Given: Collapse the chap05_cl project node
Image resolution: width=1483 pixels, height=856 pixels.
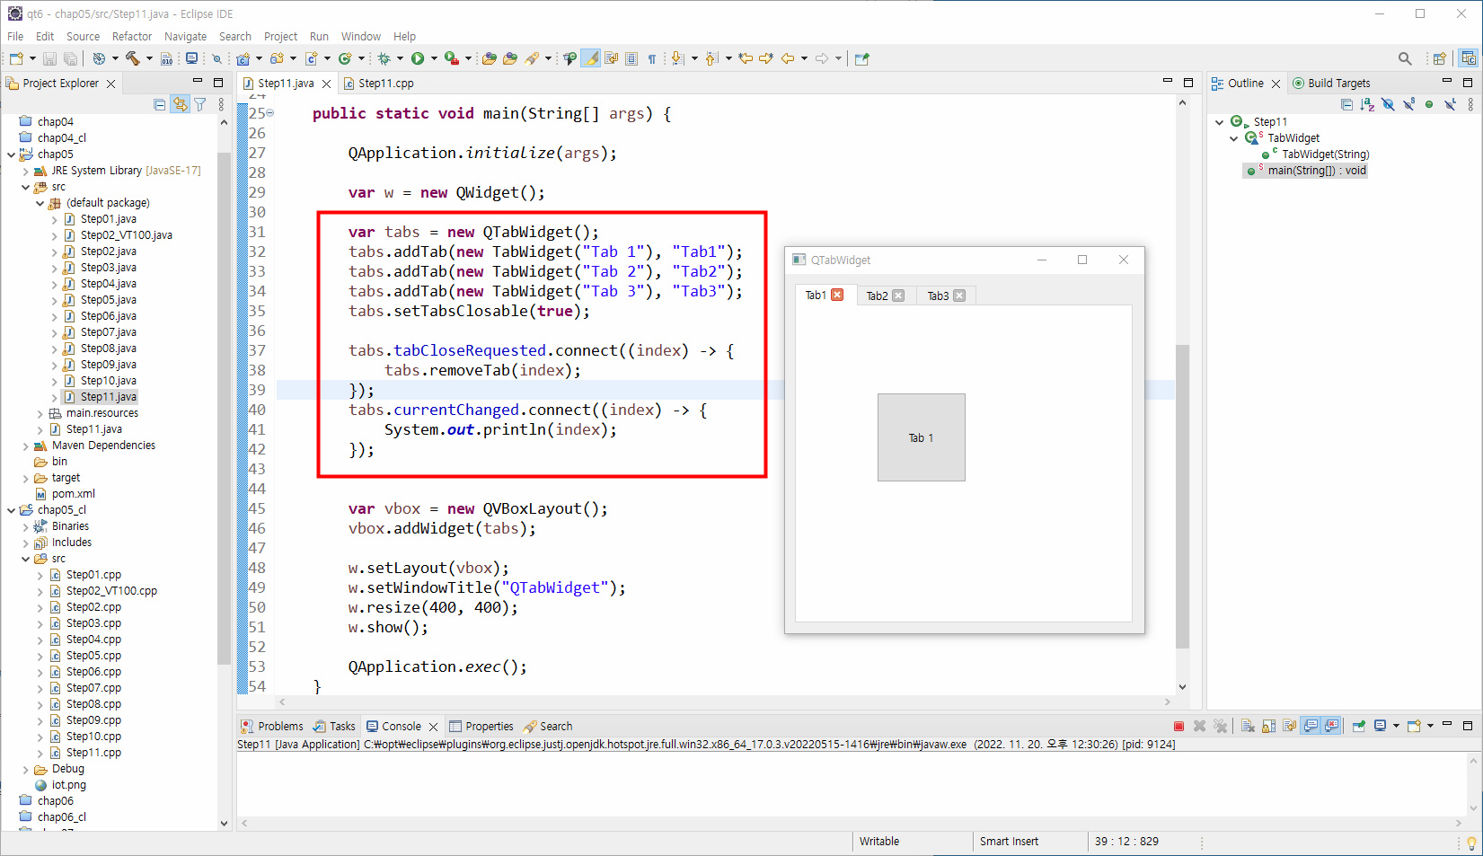Looking at the screenshot, I should tap(12, 510).
